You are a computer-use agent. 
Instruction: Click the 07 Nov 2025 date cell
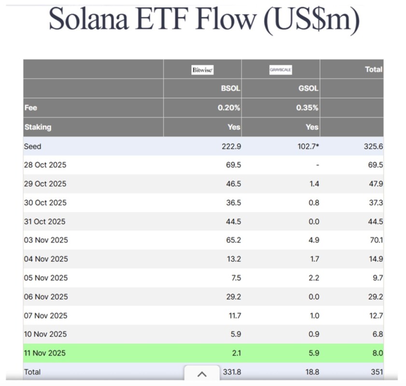point(46,316)
